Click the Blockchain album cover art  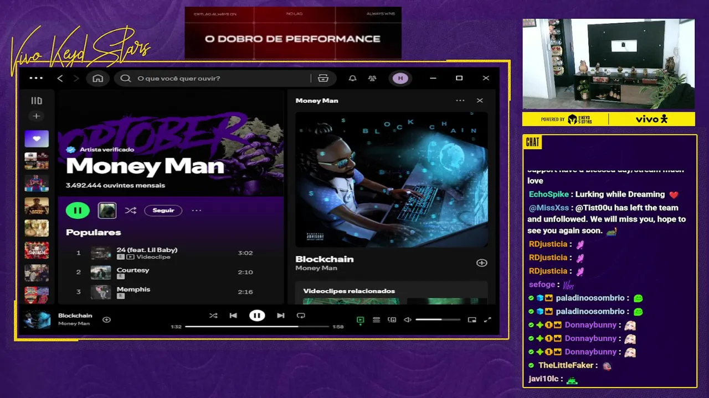392,180
